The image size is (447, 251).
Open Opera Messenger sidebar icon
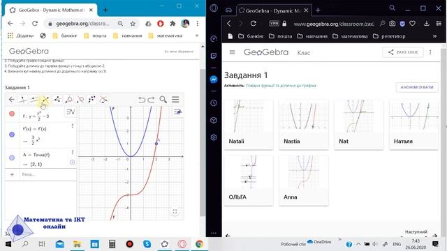pyautogui.click(x=214, y=79)
